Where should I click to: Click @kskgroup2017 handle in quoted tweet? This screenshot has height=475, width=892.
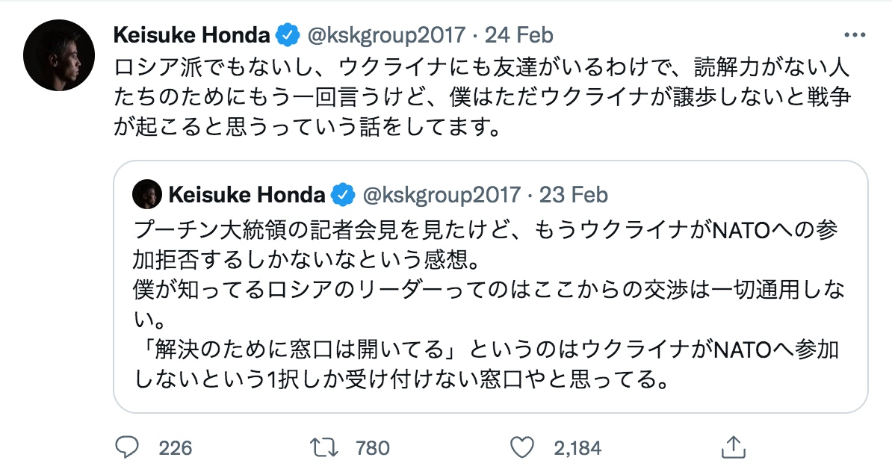coord(441,196)
